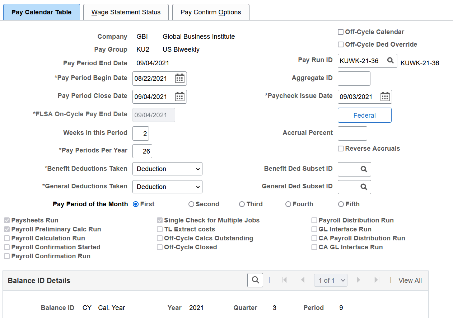Screen dimensions: 453x320
Task: Enable Reverse Accruals
Action: click(340, 148)
